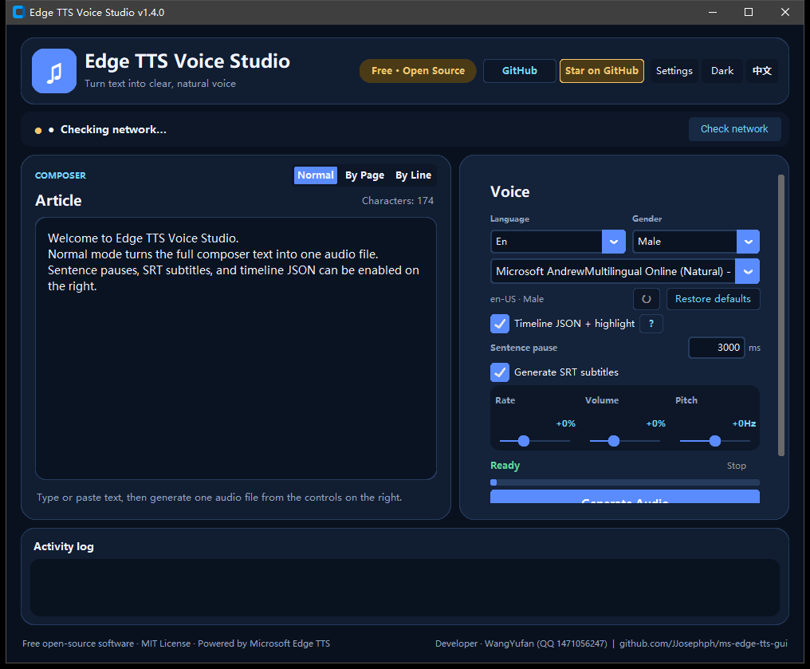Expand the Language dropdown arrow
Image resolution: width=810 pixels, height=669 pixels.
coord(614,242)
